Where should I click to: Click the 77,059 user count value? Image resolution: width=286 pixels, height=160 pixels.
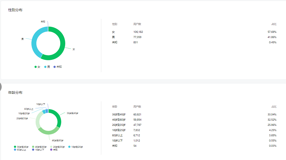[137, 37]
